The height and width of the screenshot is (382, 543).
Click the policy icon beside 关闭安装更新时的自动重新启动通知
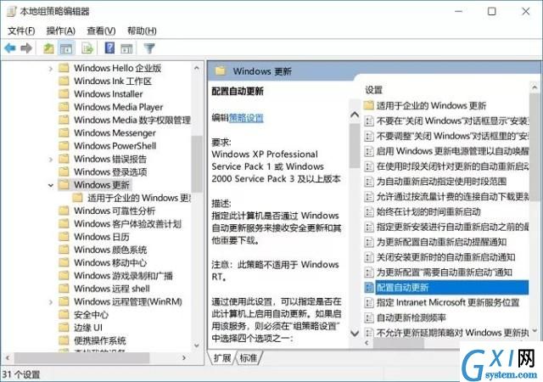(369, 257)
